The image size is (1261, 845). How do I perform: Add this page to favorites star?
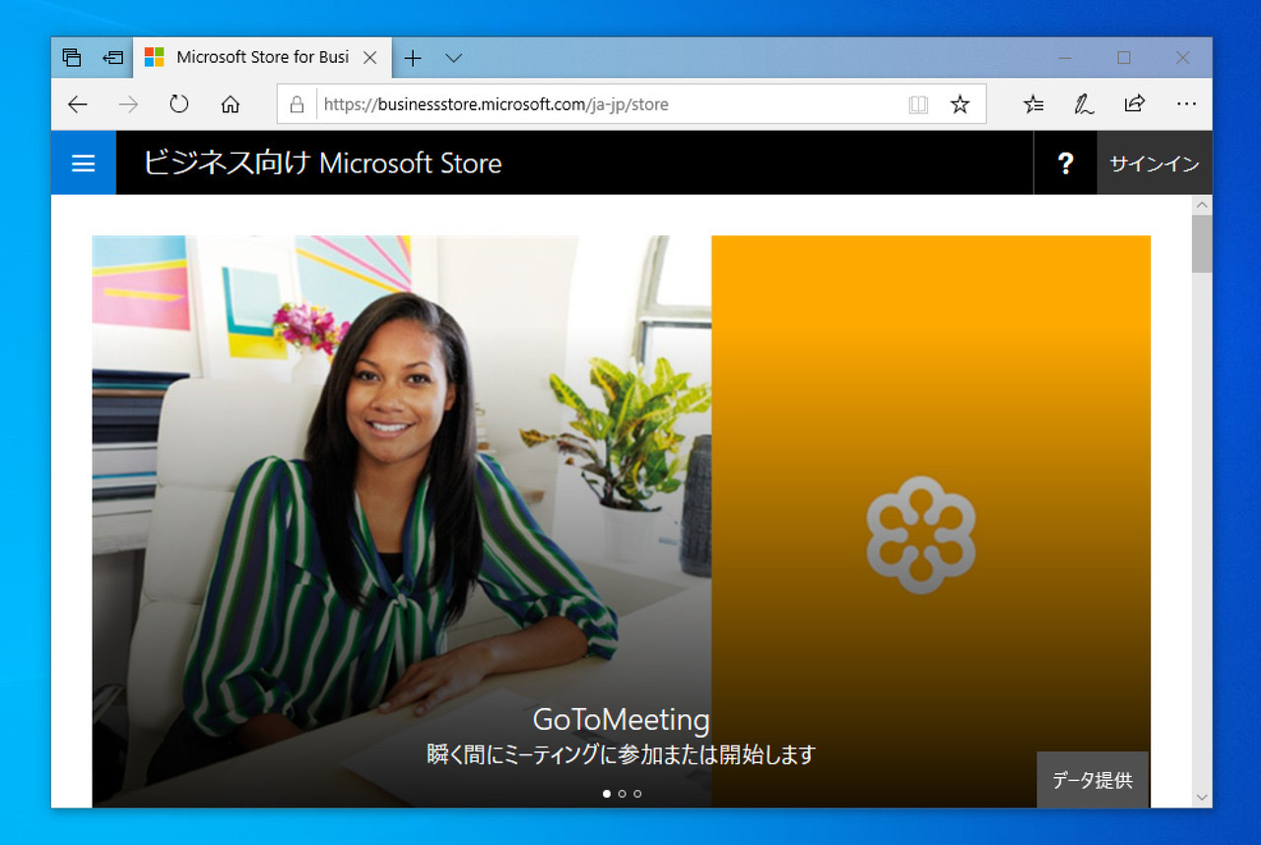click(960, 104)
